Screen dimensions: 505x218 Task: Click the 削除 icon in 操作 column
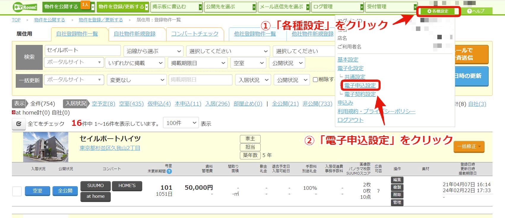coord(397,195)
